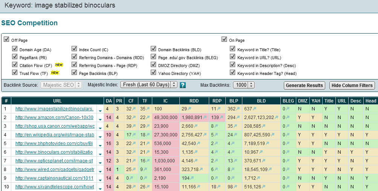Sort by the BLD column header
This screenshot has height=191, width=378.
coord(261,101)
